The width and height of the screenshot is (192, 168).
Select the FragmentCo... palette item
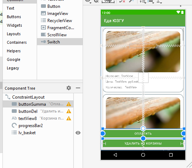(60, 28)
